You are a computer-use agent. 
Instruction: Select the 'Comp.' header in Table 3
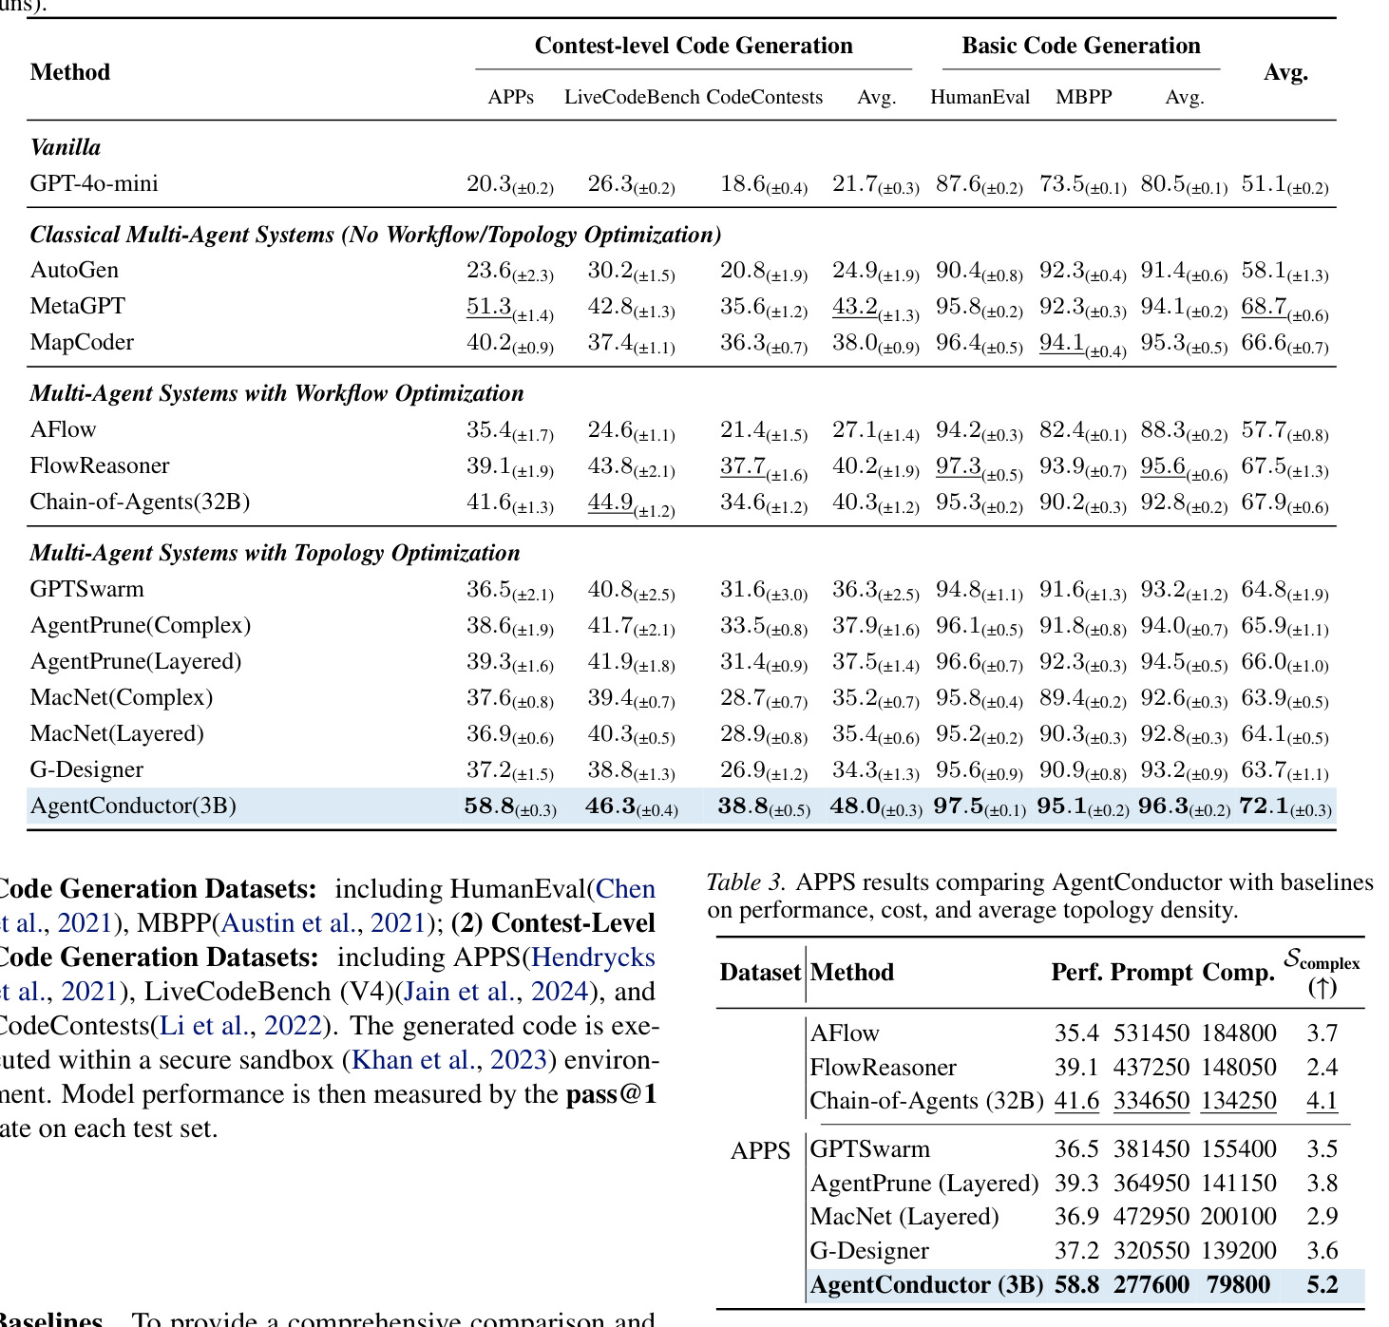point(1239,973)
